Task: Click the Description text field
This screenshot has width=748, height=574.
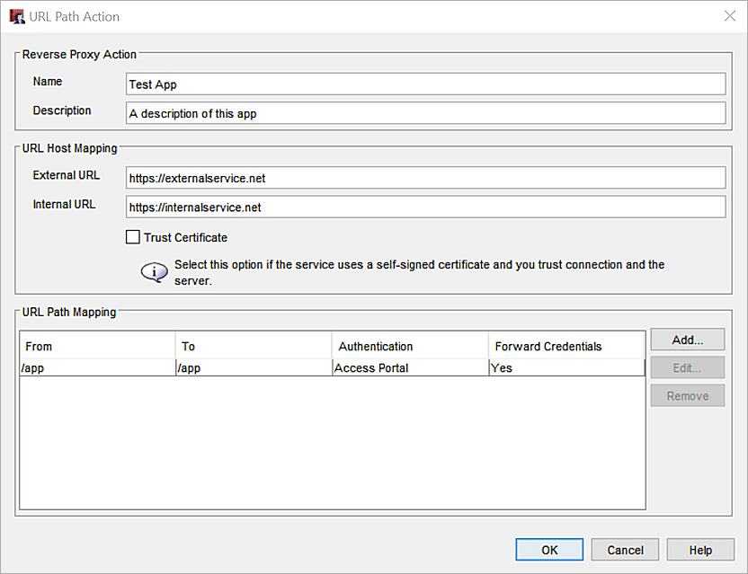Action: (x=425, y=113)
